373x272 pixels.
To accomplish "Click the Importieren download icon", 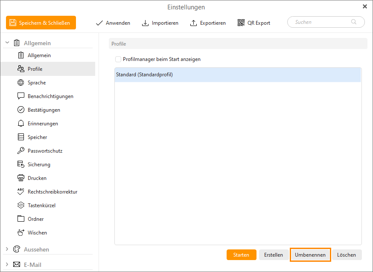I will 145,23.
